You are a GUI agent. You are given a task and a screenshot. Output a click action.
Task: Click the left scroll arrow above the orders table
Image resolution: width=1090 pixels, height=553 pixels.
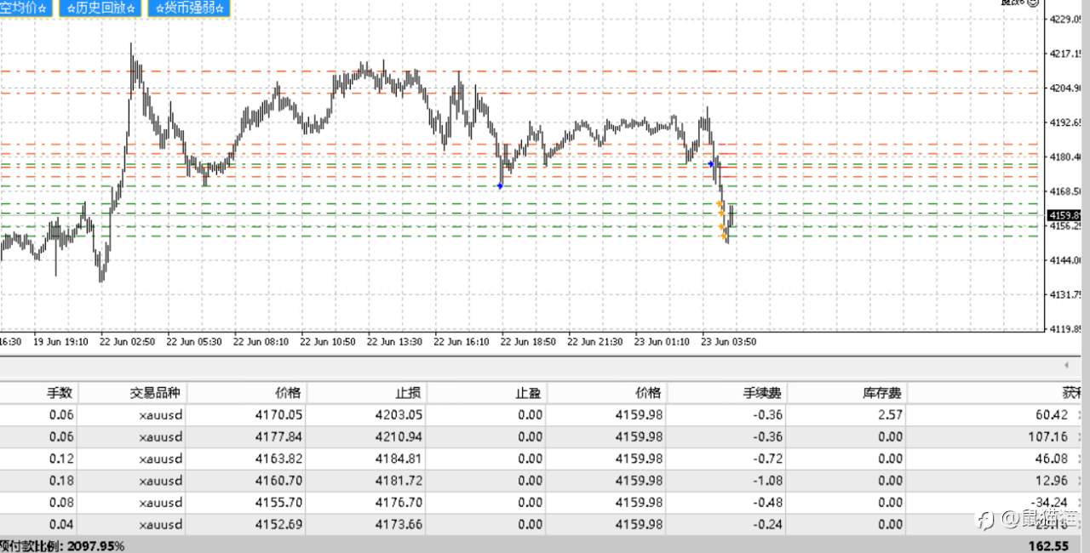point(1066,365)
